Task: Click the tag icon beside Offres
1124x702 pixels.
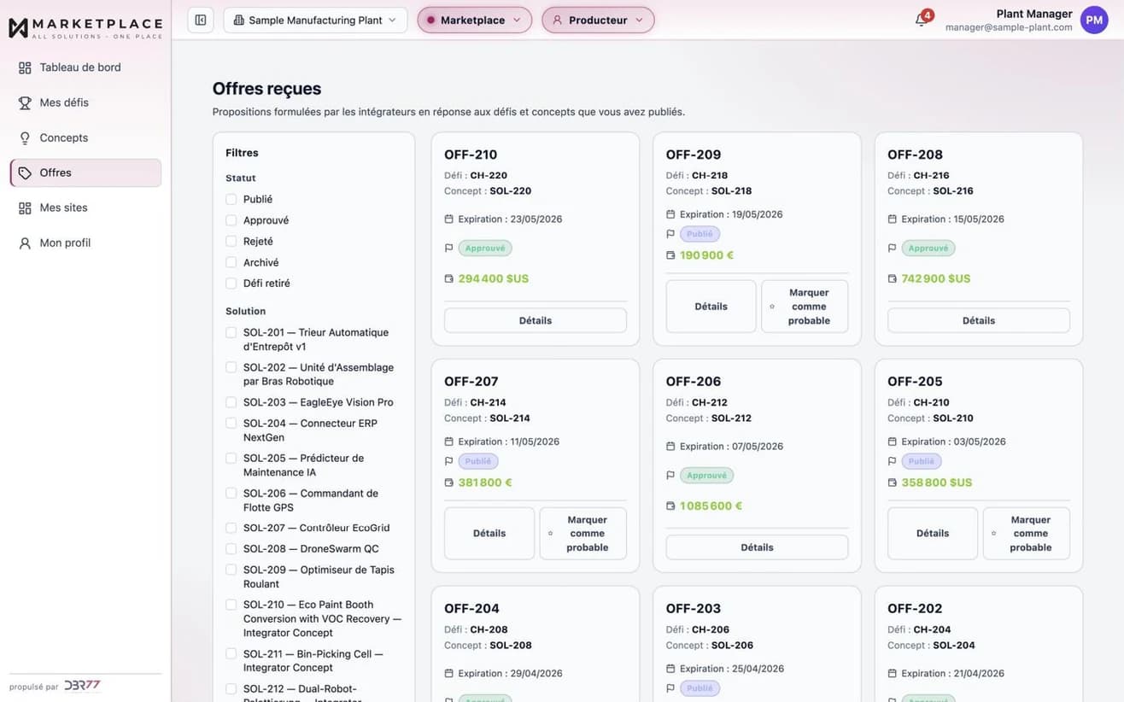Action: tap(25, 173)
